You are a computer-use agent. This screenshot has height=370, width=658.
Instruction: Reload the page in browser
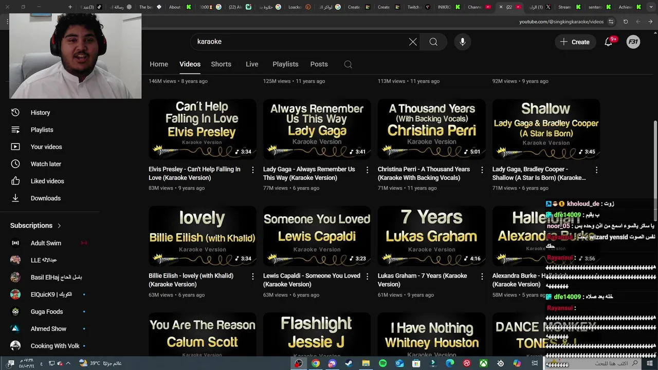pyautogui.click(x=626, y=22)
